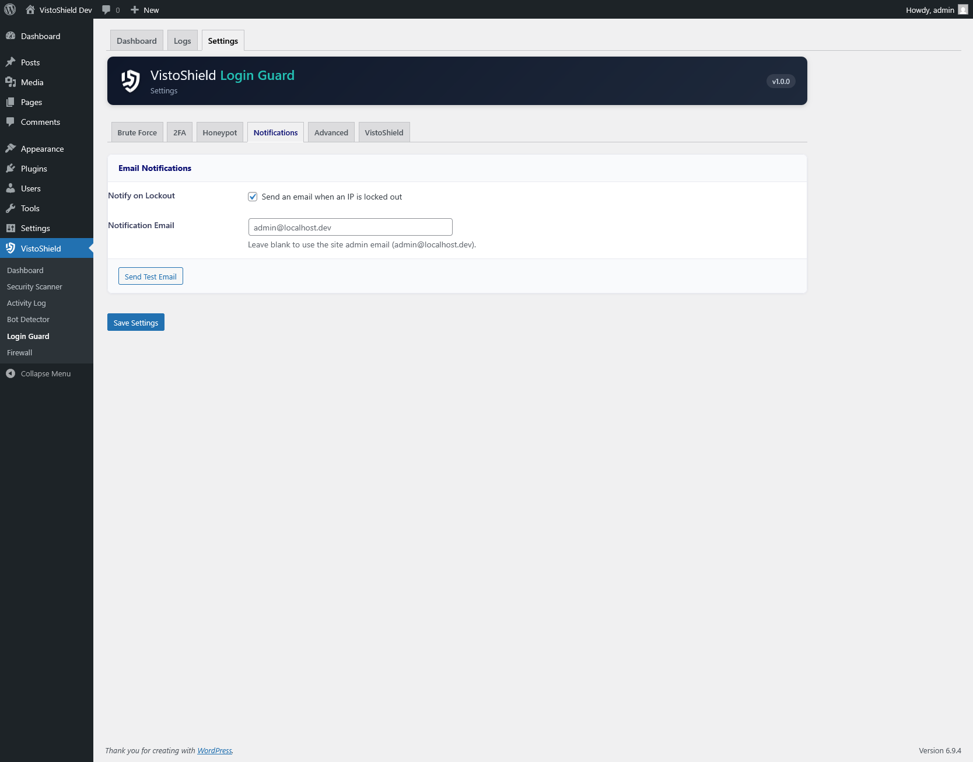Click the VistoShield shield logo in the header banner
Viewport: 973px width, 762px height.
[130, 81]
